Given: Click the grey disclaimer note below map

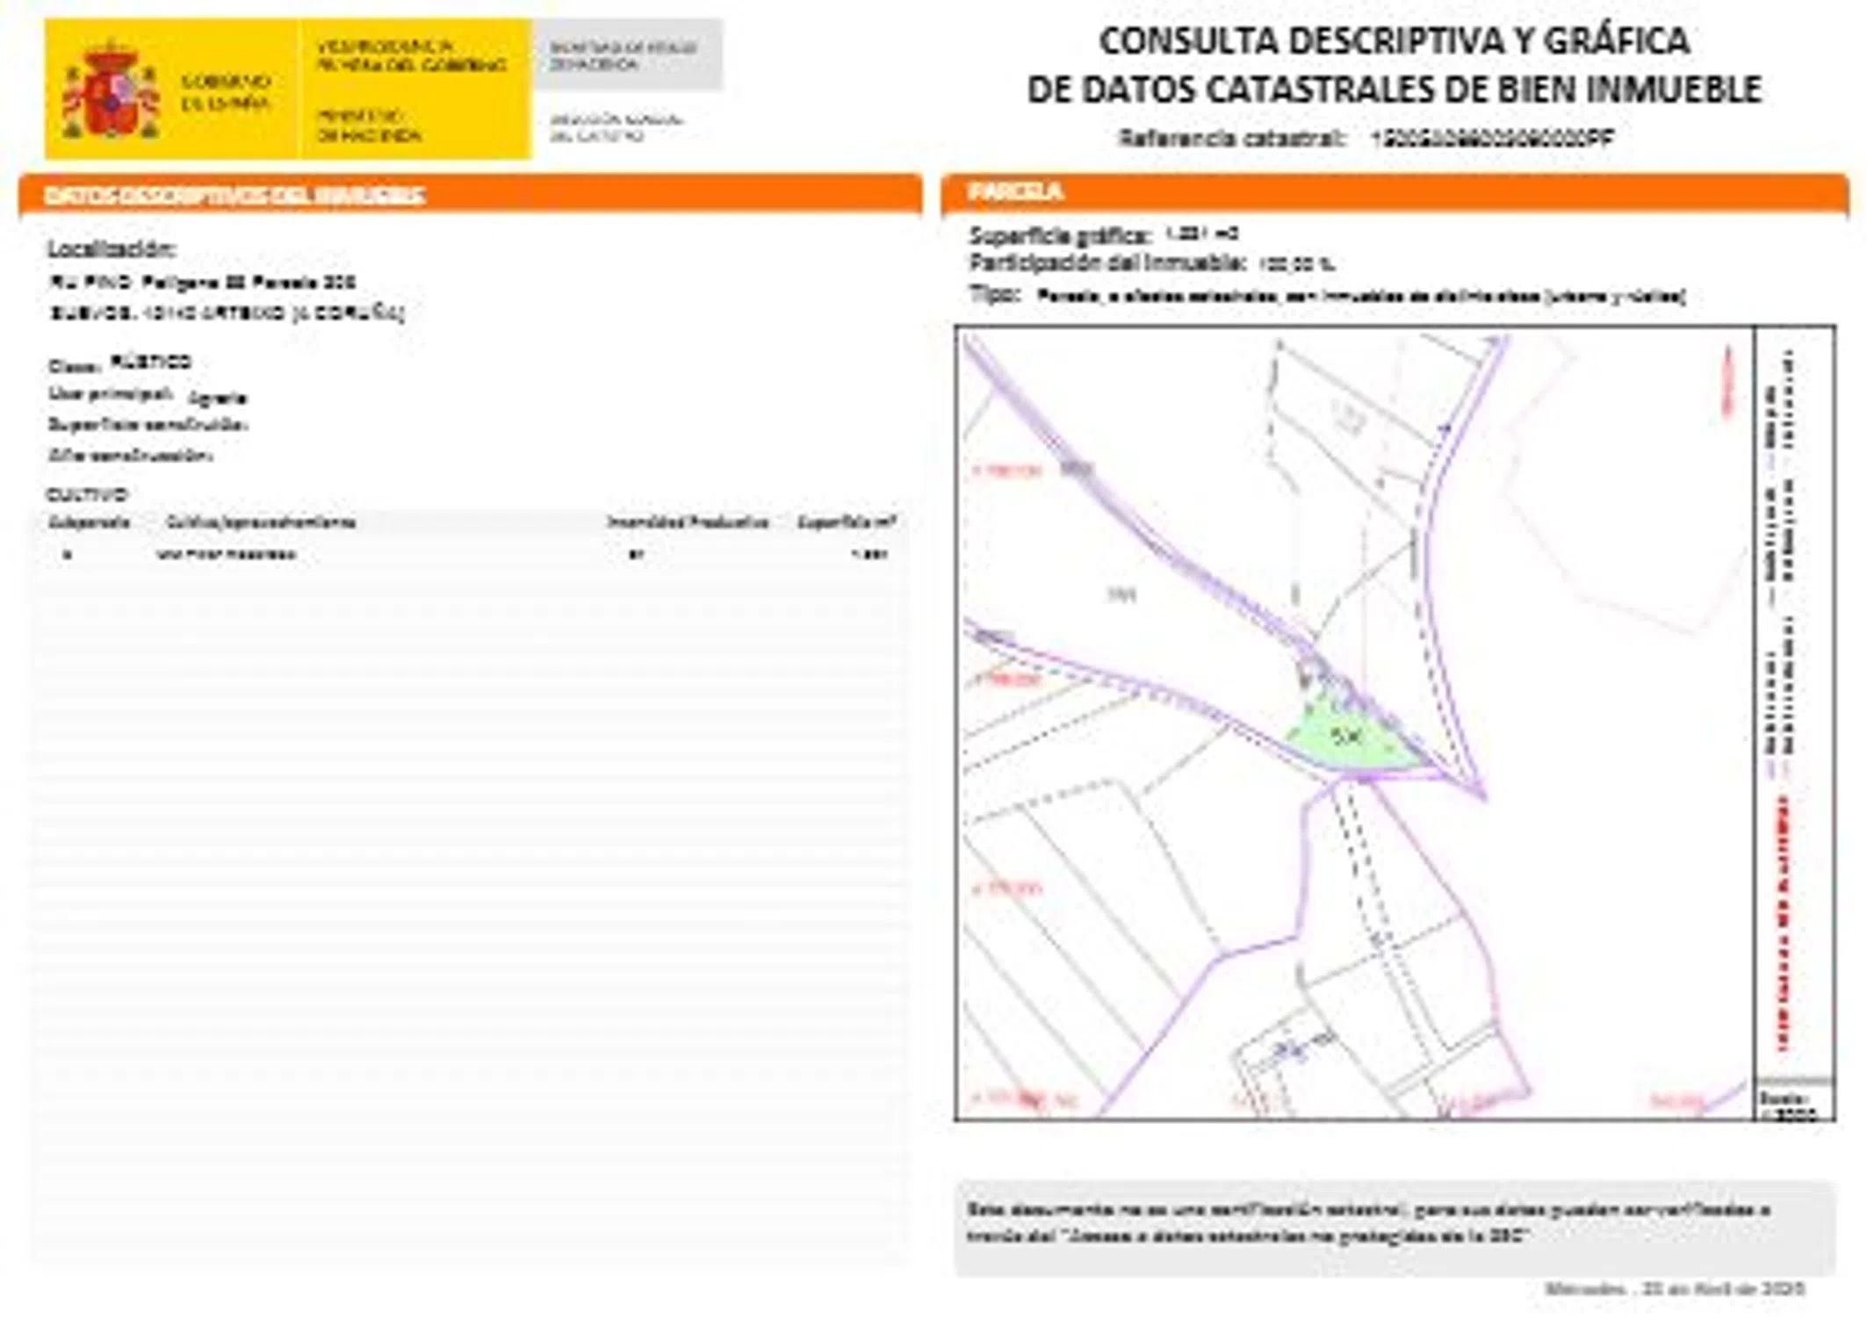Looking at the screenshot, I should click(1394, 1223).
